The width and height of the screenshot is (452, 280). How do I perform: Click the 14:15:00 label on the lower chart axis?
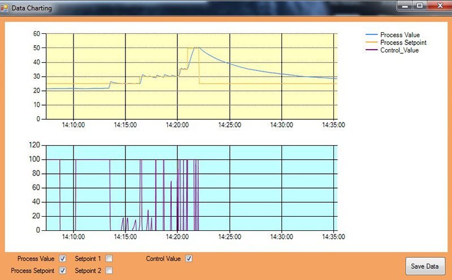click(x=125, y=237)
